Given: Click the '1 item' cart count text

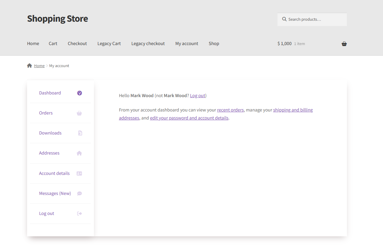Looking at the screenshot, I should point(299,44).
